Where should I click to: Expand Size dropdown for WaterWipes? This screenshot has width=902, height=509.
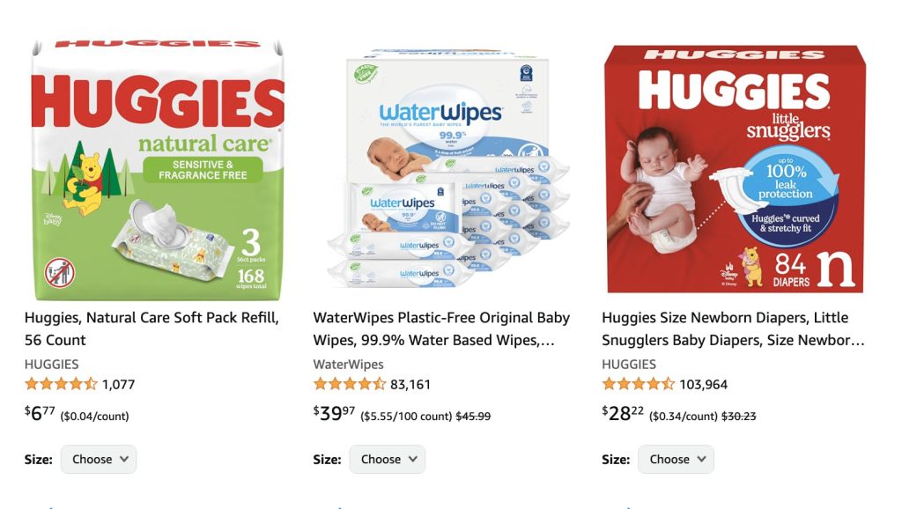388,459
